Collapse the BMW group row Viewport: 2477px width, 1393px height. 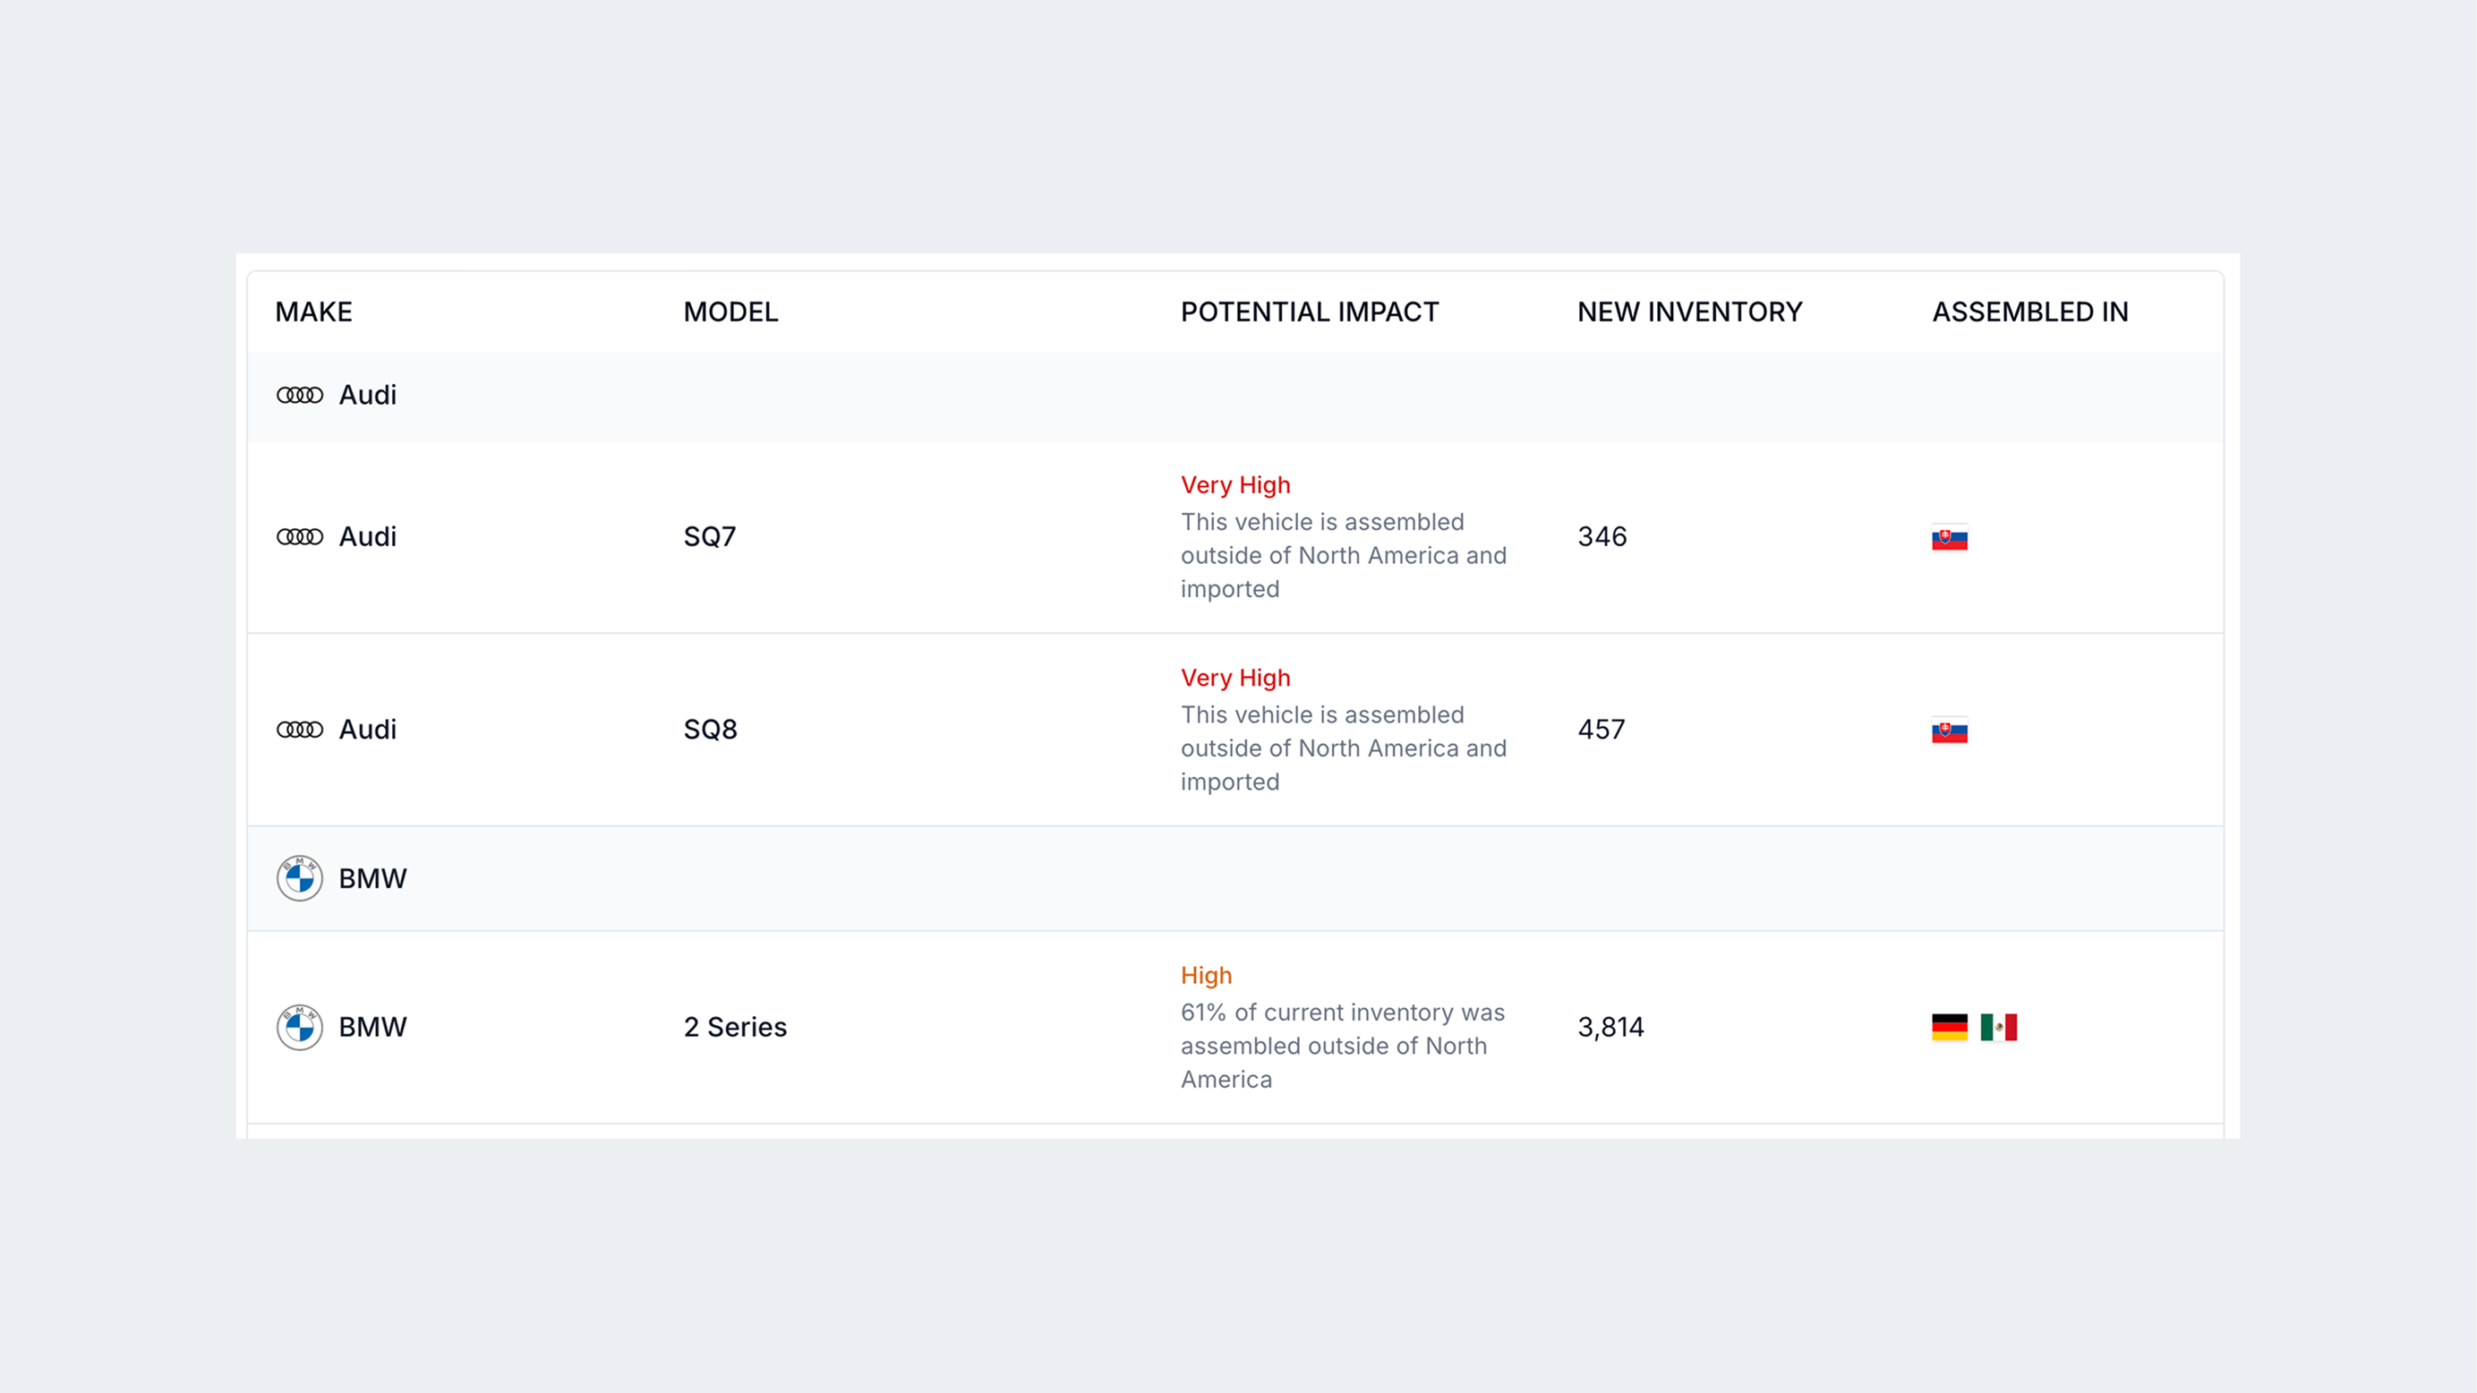1234,878
